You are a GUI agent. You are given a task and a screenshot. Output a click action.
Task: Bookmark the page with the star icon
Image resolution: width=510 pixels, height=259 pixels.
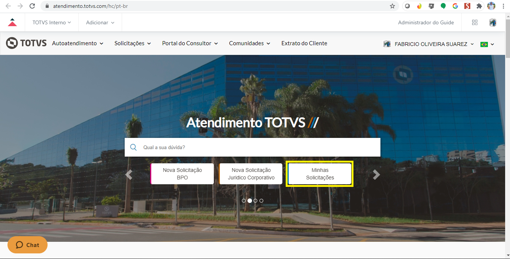[392, 6]
